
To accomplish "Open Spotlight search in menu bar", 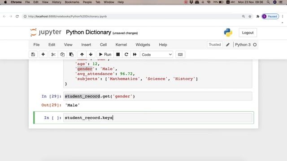I will click(268, 2).
